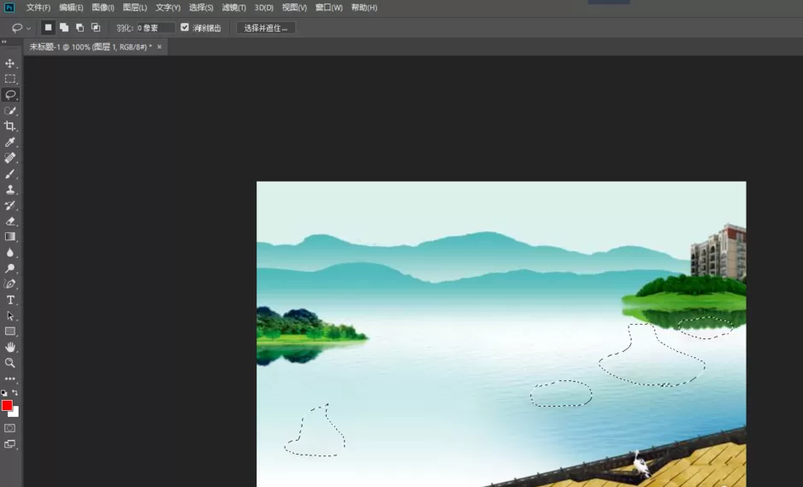Close the 未标题-1 document tab

coord(159,46)
